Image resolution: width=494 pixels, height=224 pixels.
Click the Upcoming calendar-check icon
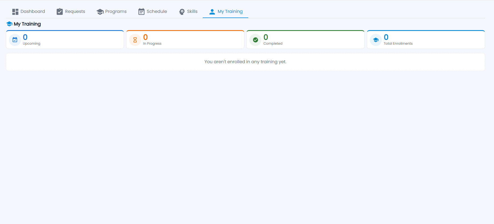pos(15,40)
